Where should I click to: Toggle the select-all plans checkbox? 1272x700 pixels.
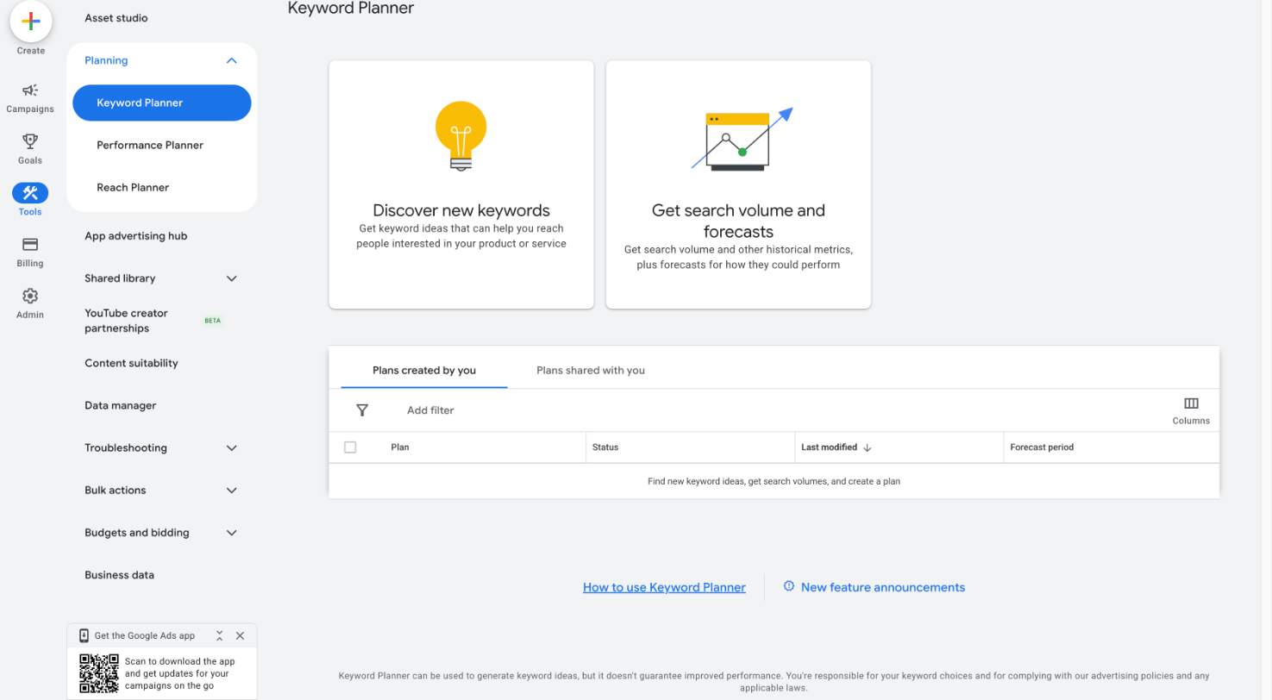coord(350,447)
